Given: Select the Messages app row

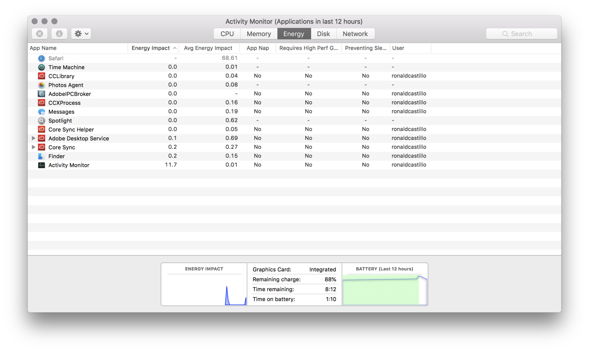Looking at the screenshot, I should 294,112.
